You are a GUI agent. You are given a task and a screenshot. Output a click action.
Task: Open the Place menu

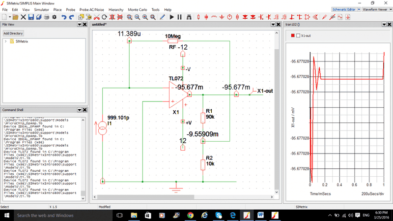click(x=57, y=9)
